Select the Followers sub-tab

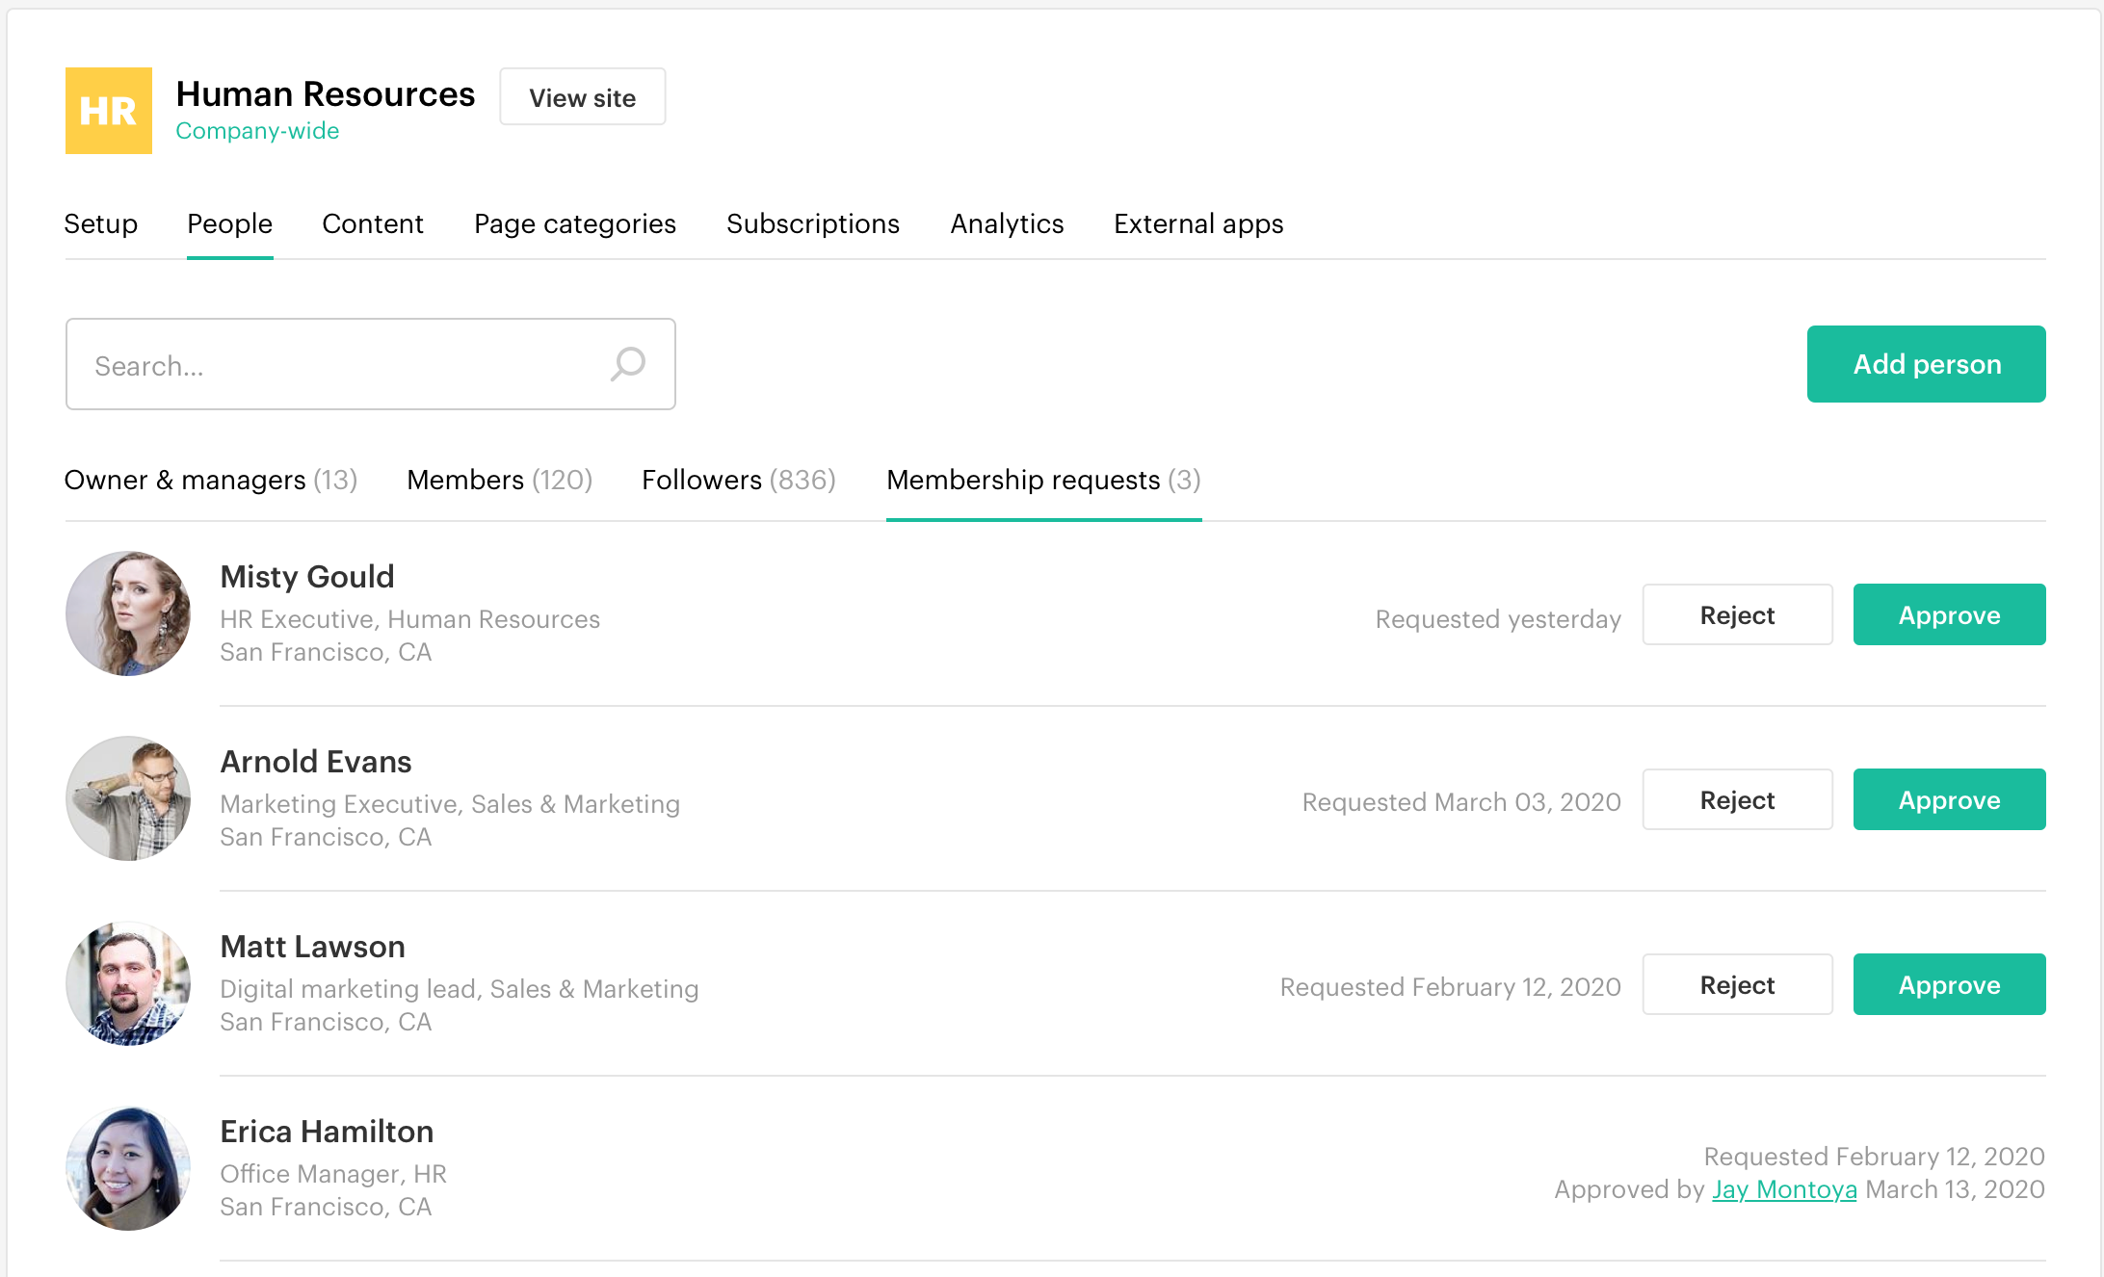[739, 480]
